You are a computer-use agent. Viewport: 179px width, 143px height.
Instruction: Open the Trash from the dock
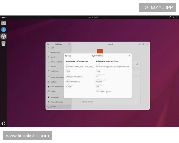pyautogui.click(x=4, y=43)
